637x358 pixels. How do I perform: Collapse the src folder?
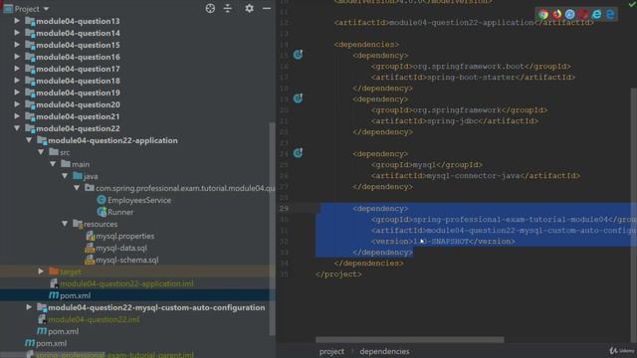point(41,152)
